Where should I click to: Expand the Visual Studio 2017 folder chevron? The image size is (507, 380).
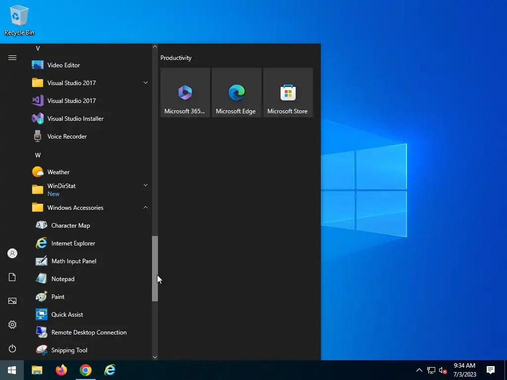[146, 83]
